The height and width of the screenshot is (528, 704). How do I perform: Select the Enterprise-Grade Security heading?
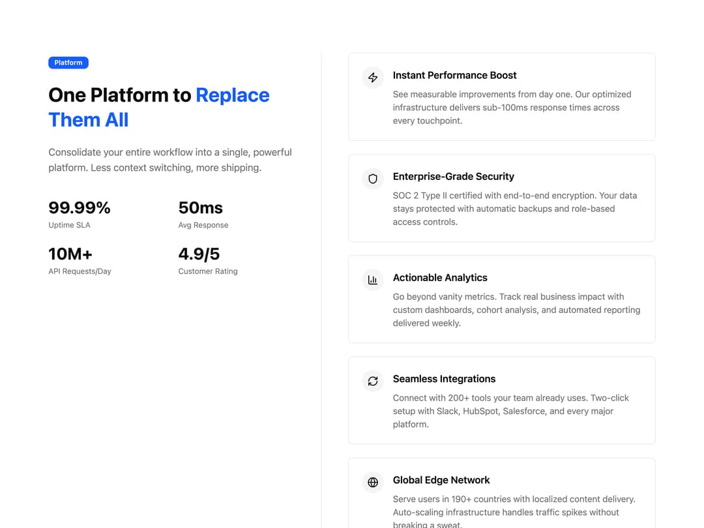[453, 177]
